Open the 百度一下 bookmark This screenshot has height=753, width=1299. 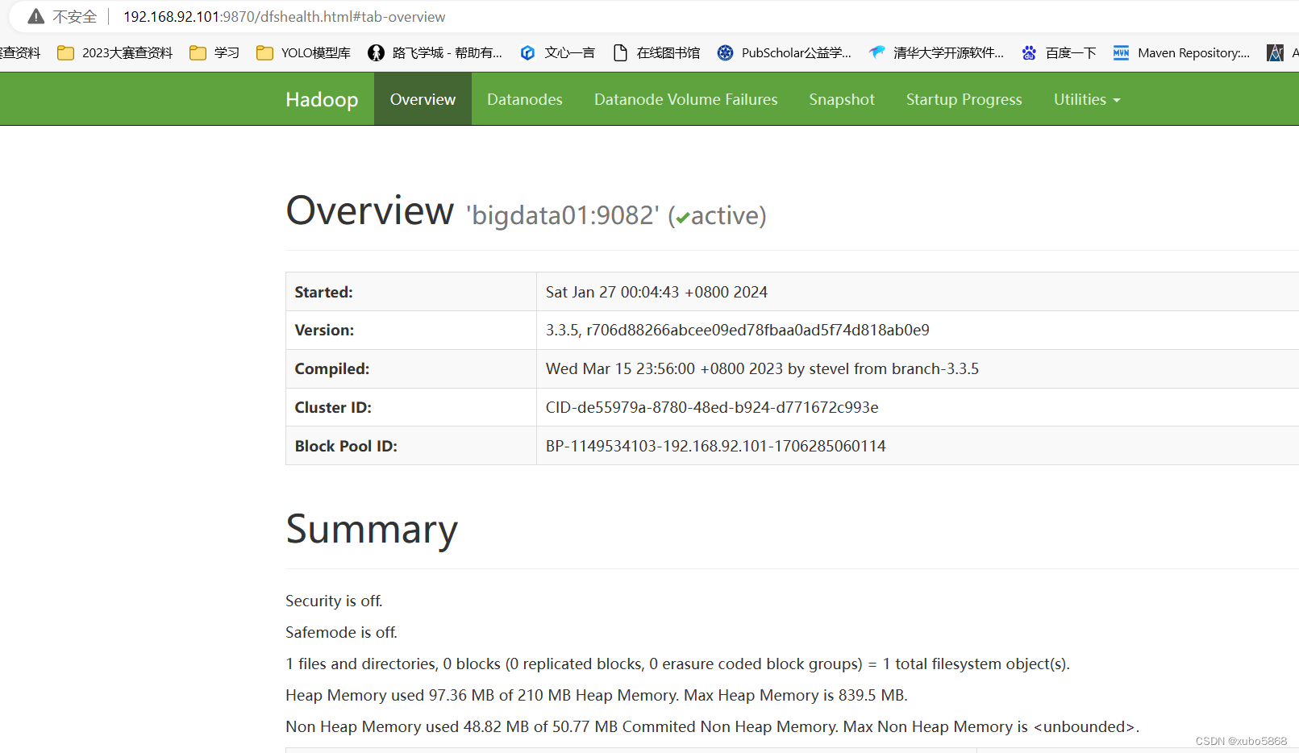click(1059, 53)
